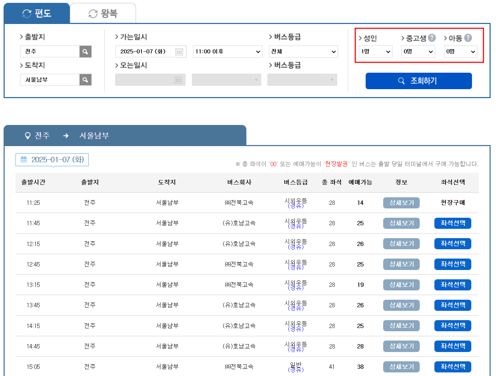Click the search icon next to 출발지 전주
The width and height of the screenshot is (496, 376).
coord(85,52)
